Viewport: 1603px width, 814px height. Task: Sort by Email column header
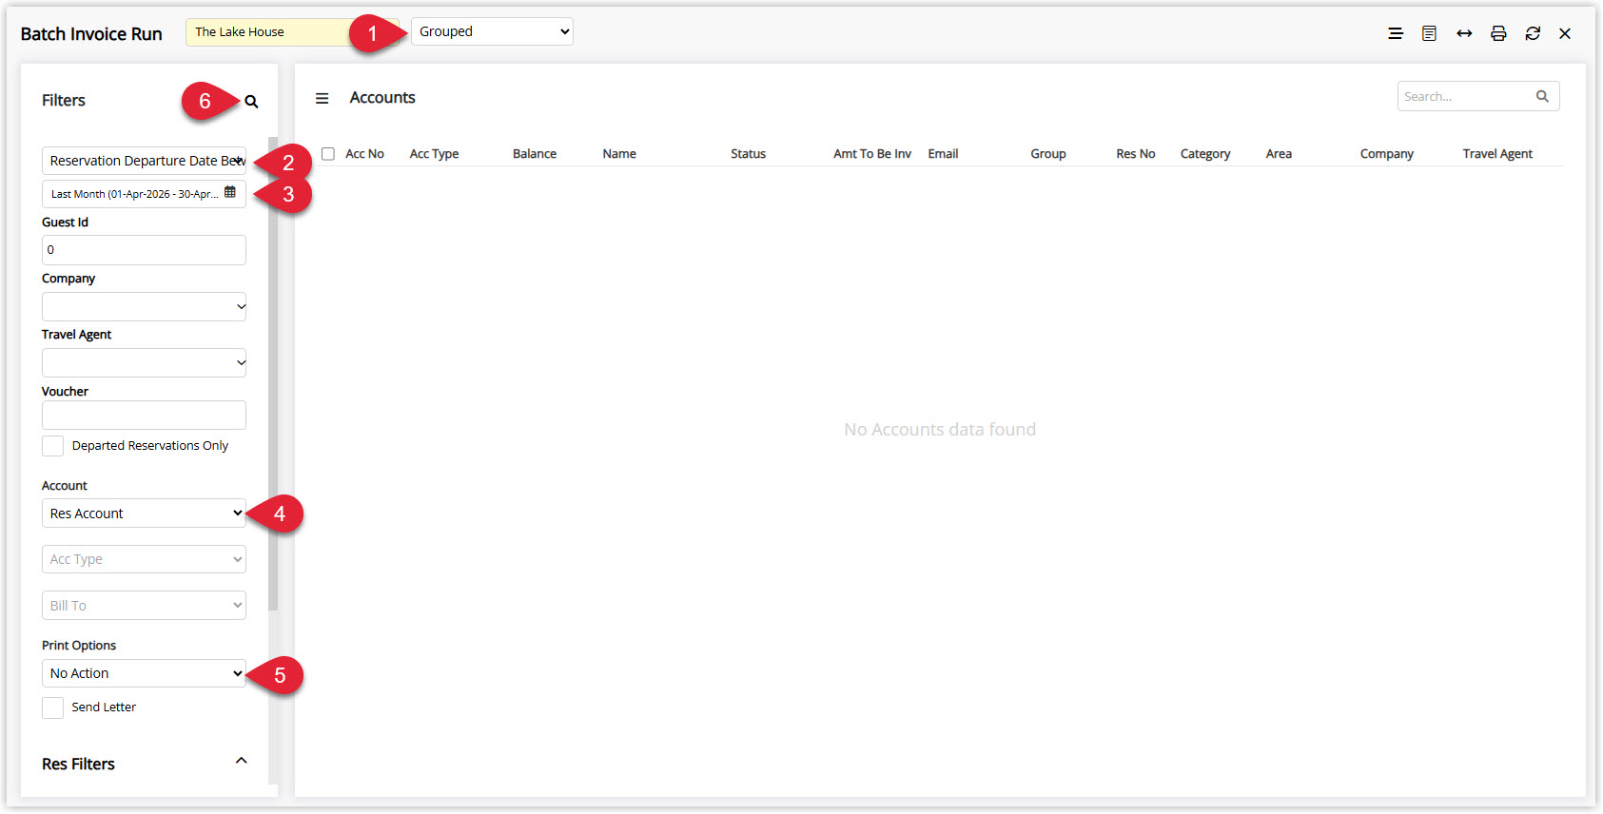(x=943, y=154)
